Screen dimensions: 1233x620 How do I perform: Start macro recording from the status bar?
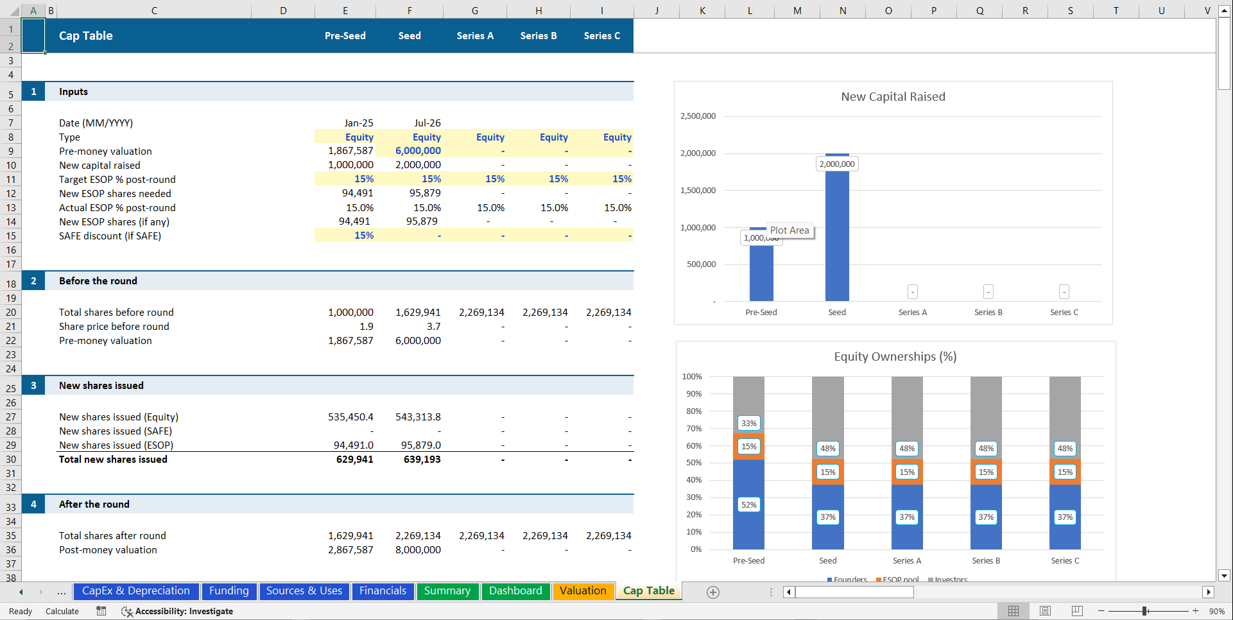(x=101, y=611)
